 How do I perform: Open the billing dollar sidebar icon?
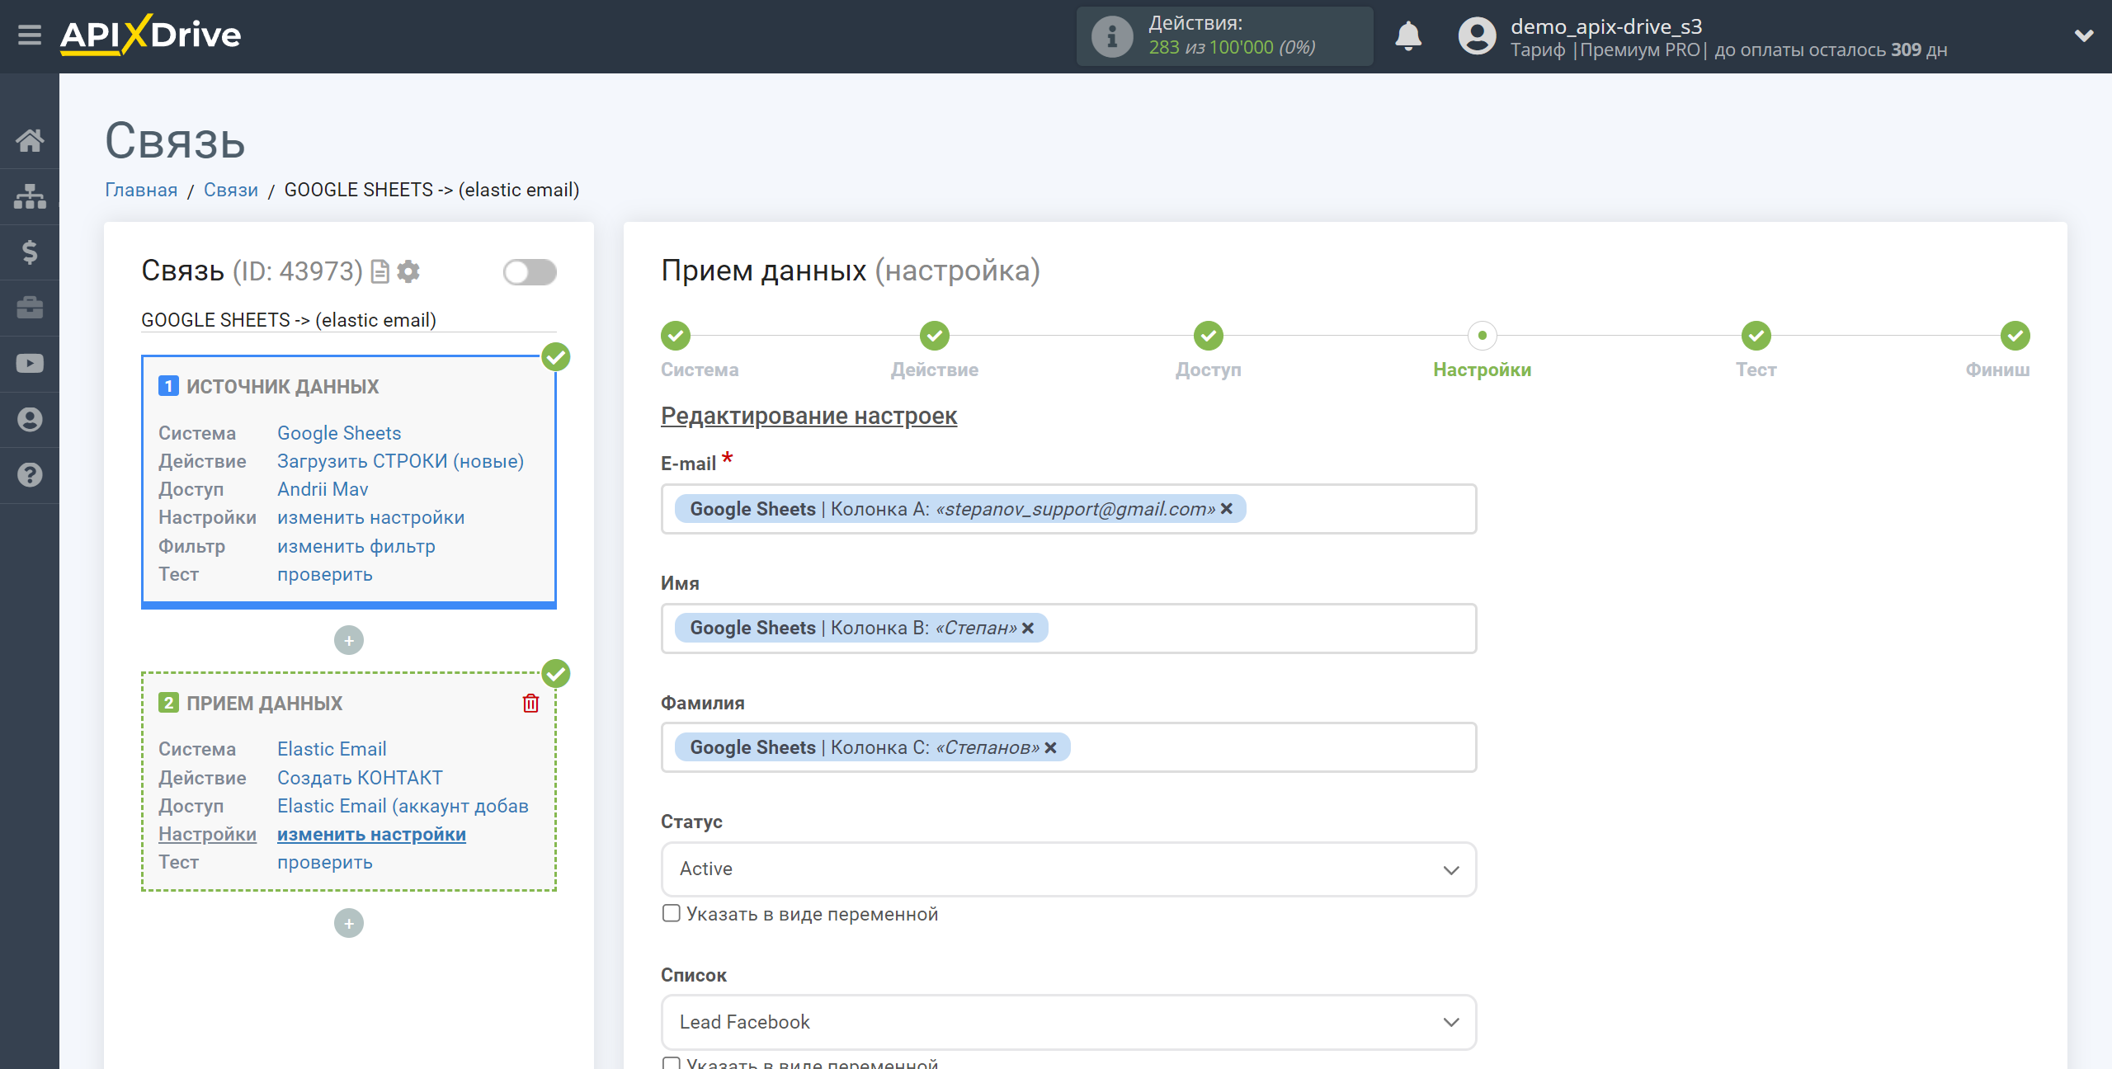(x=30, y=252)
